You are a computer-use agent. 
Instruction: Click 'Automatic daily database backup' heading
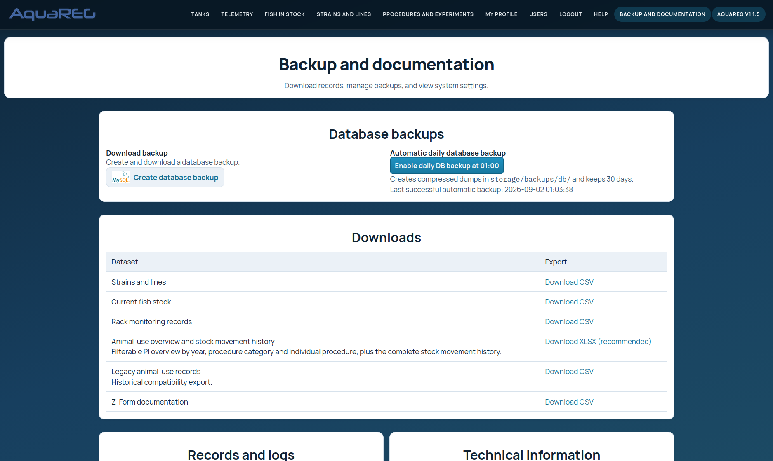(x=448, y=153)
